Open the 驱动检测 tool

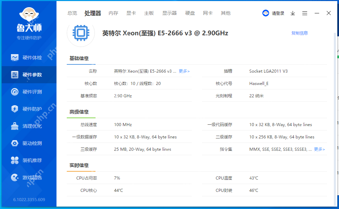click(29, 143)
